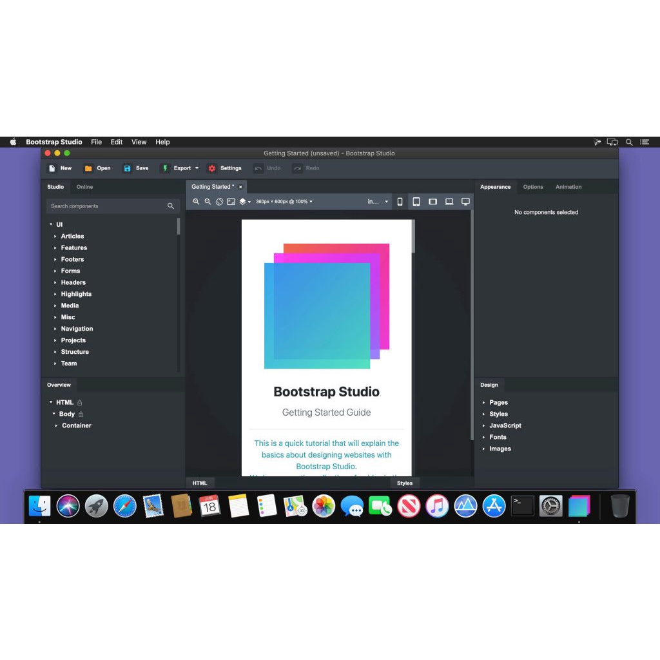Screen dimensions: 660x660
Task: Open the Edit menu
Action: pyautogui.click(x=117, y=142)
